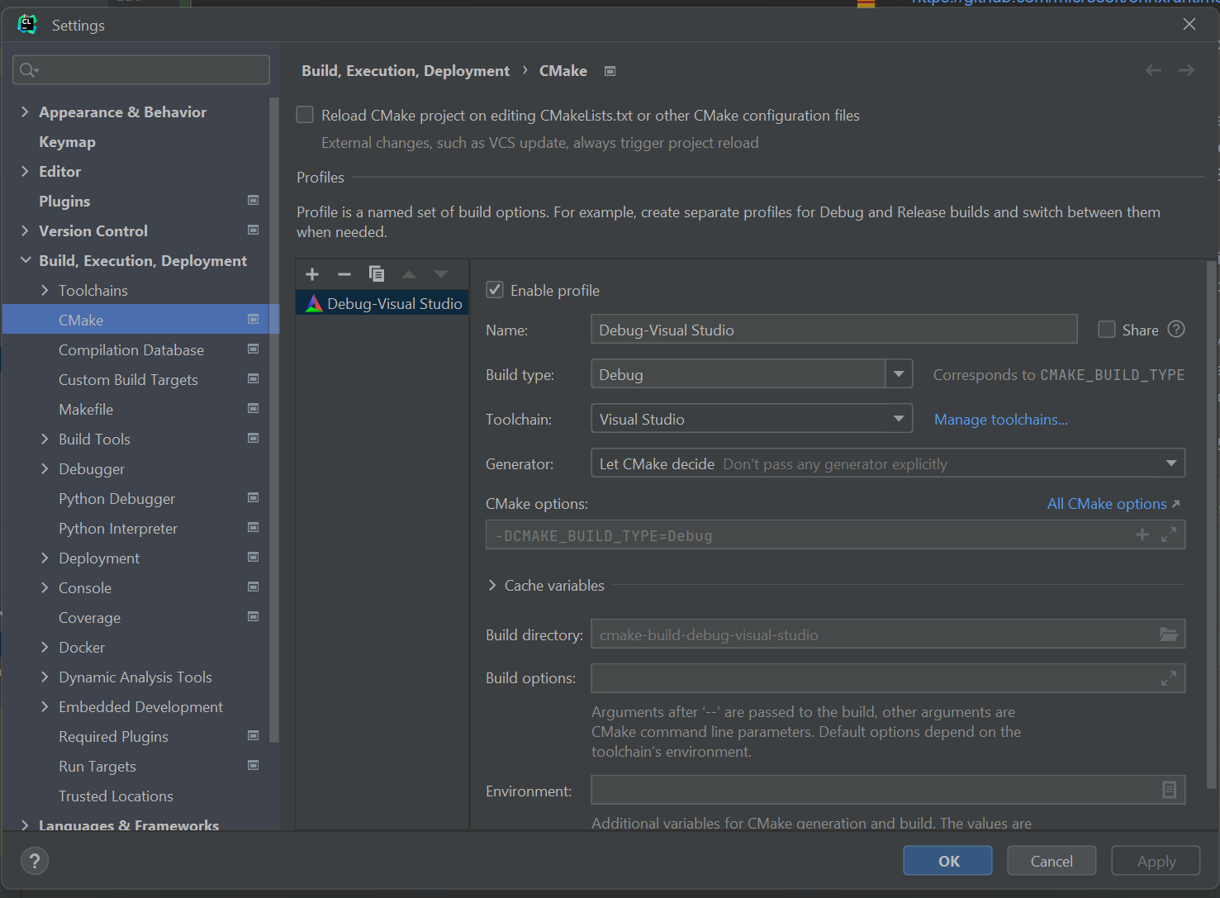Click project icon next to Plugins

point(254,200)
